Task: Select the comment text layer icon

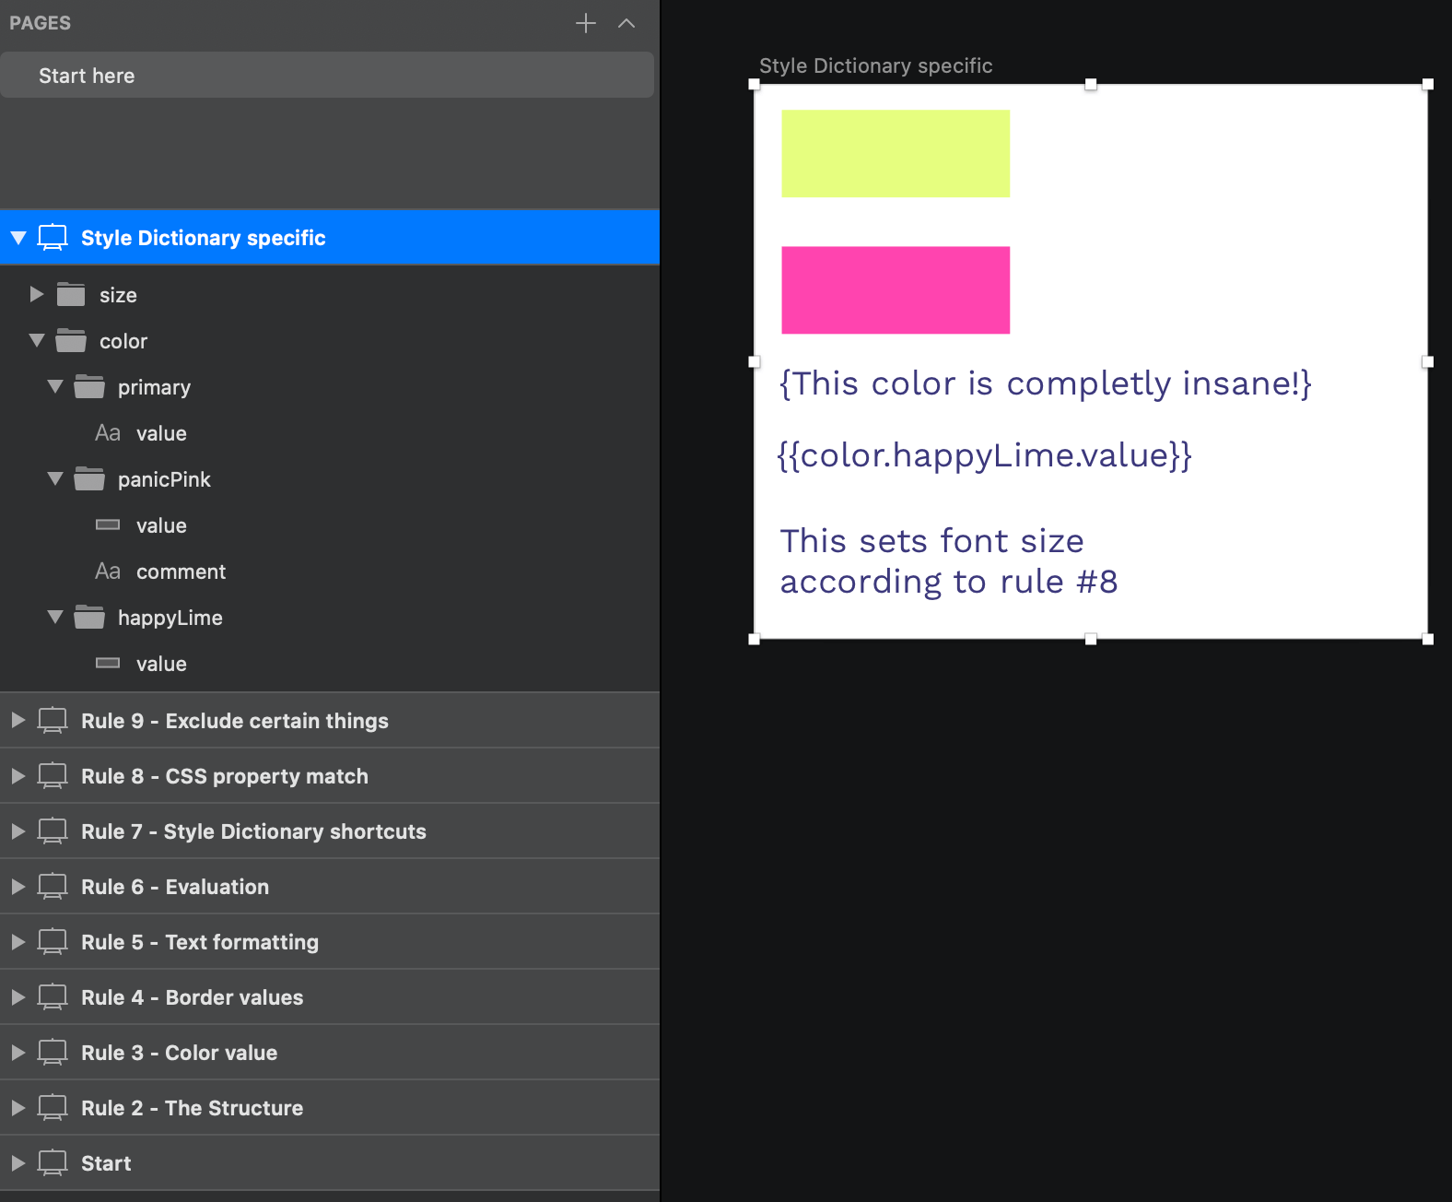Action: (108, 572)
